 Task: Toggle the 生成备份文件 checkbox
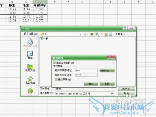pyautogui.click(x=54, y=63)
